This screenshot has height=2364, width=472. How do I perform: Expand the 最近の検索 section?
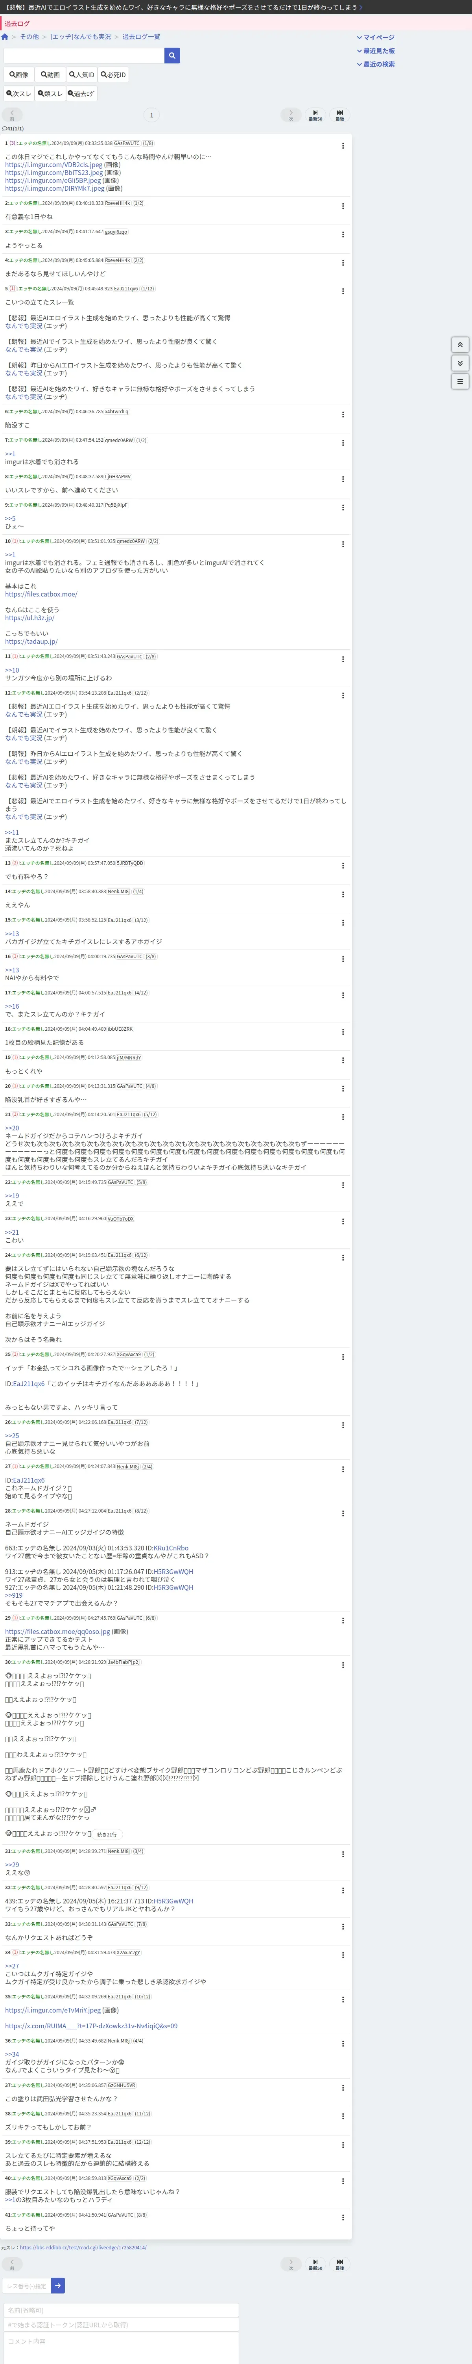coord(376,64)
